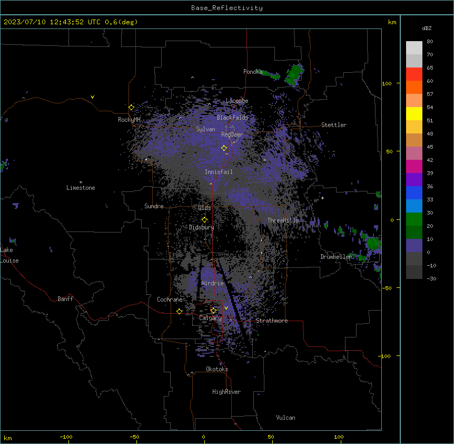454x444 pixels.
Task: Click the yellow diamond marker above Didsbury
Action: click(204, 220)
